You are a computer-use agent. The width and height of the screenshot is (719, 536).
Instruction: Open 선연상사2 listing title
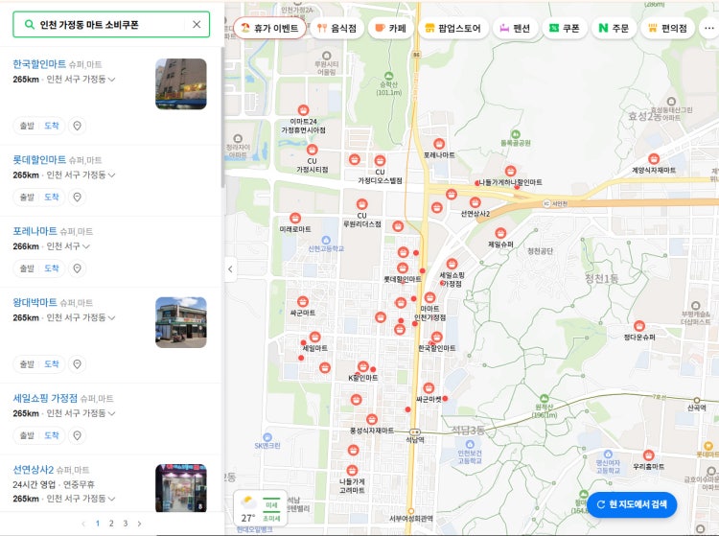click(33, 470)
